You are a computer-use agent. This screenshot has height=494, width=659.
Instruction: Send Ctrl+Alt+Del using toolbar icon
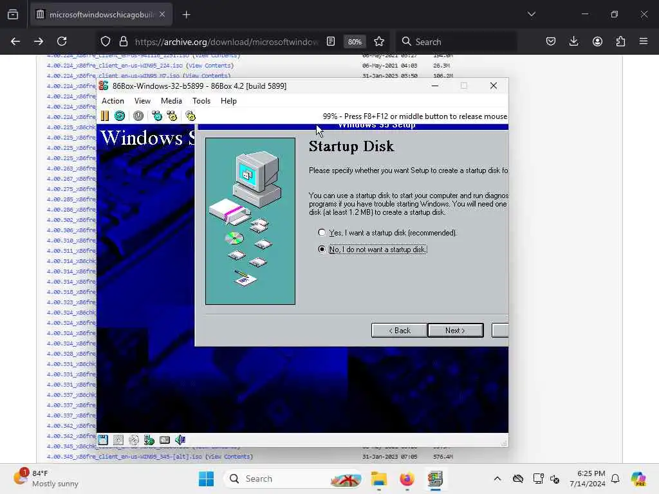click(157, 116)
